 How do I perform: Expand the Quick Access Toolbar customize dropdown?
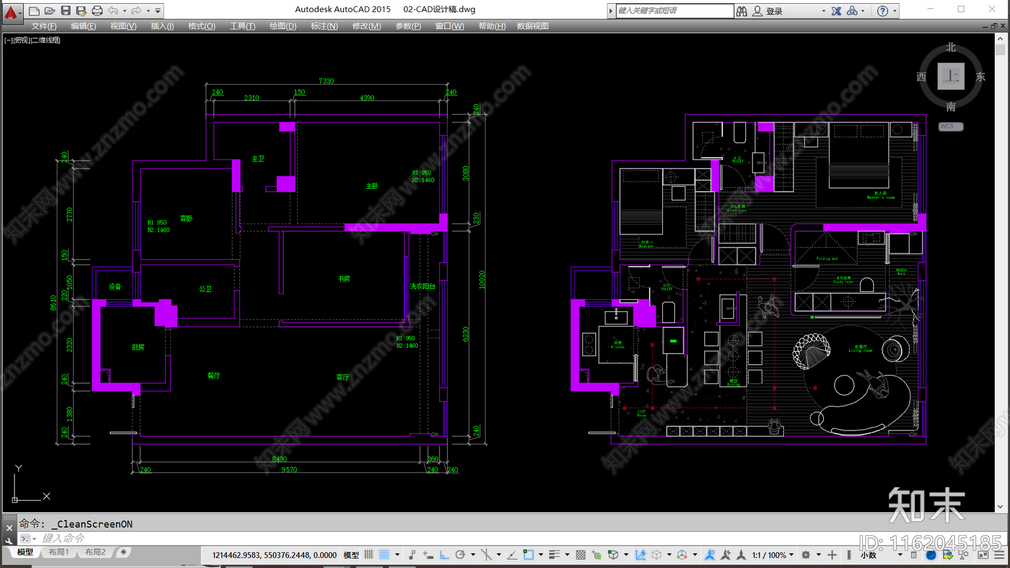158,11
